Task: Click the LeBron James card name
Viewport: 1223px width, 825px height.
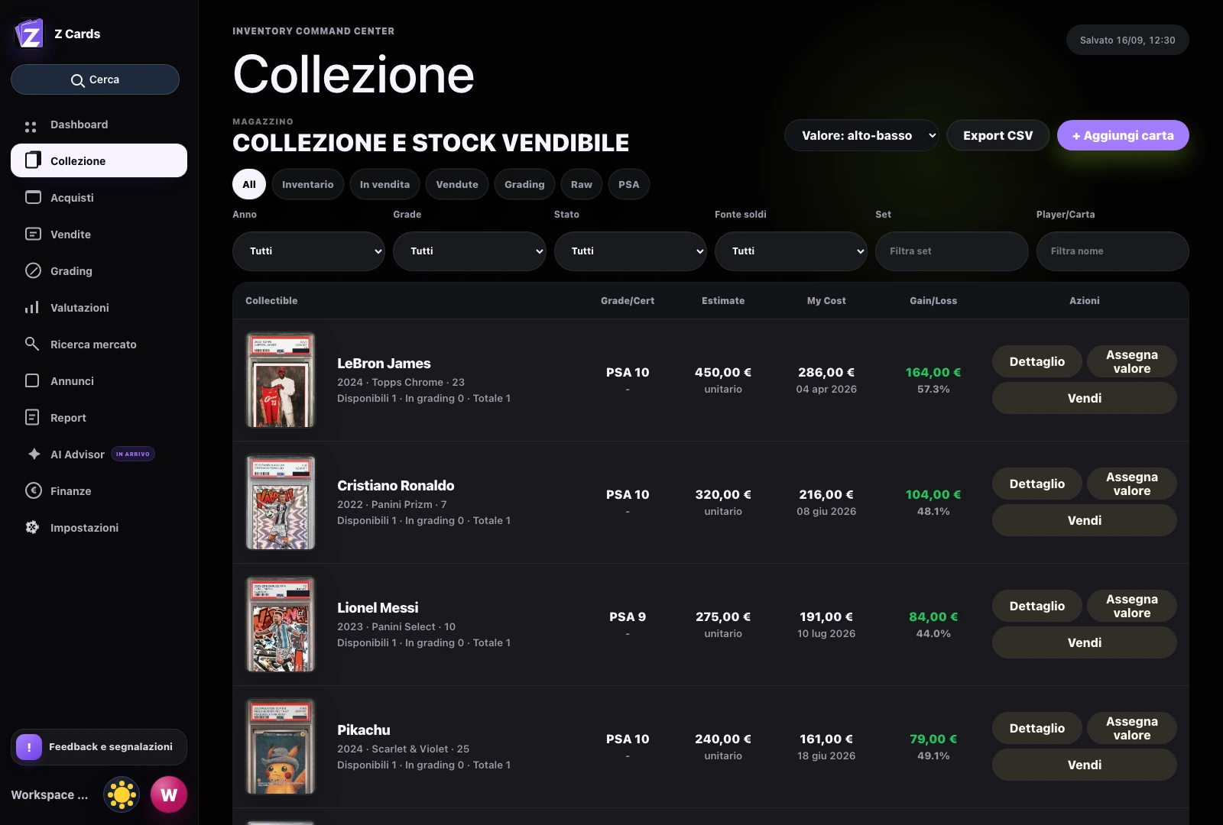Action: (x=384, y=364)
